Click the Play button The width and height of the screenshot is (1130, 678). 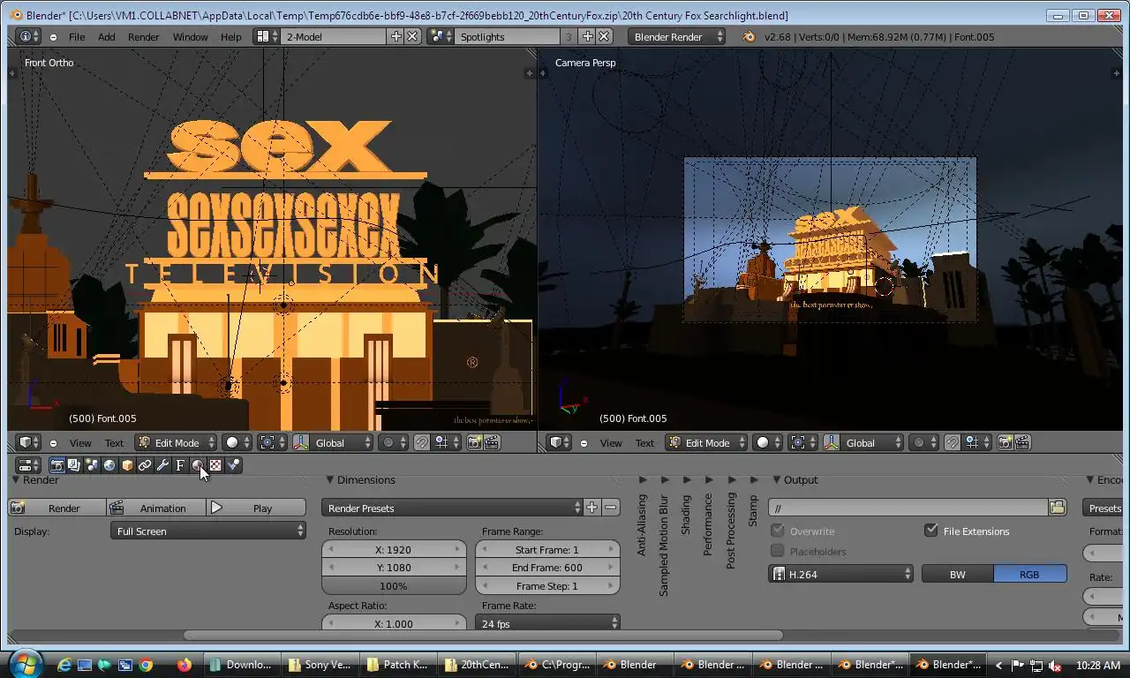(256, 508)
